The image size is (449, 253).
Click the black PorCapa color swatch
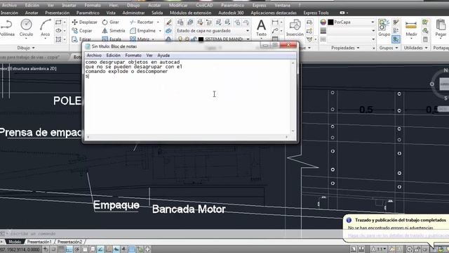click(x=330, y=22)
